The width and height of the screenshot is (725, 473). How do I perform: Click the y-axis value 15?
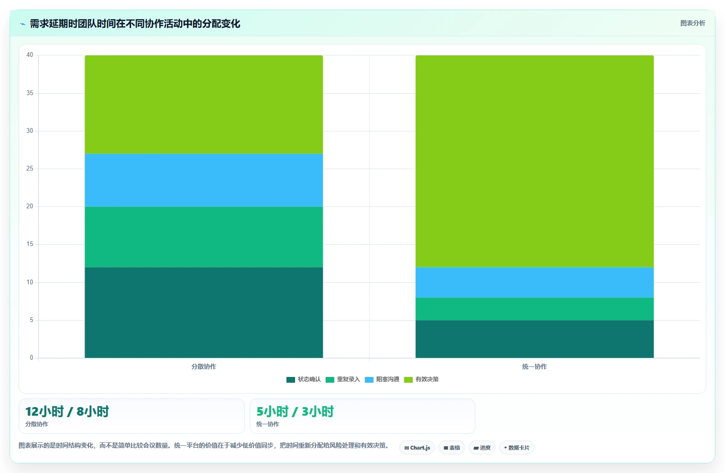coord(30,244)
